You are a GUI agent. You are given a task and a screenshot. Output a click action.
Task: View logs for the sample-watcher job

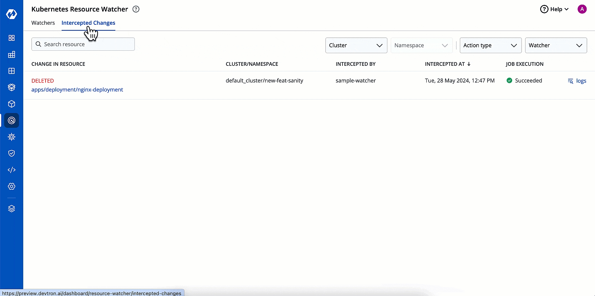click(577, 81)
